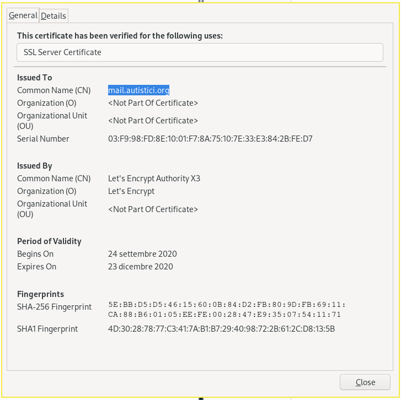Click the Fingerprints heading
This screenshot has height=400, width=401.
[40, 294]
